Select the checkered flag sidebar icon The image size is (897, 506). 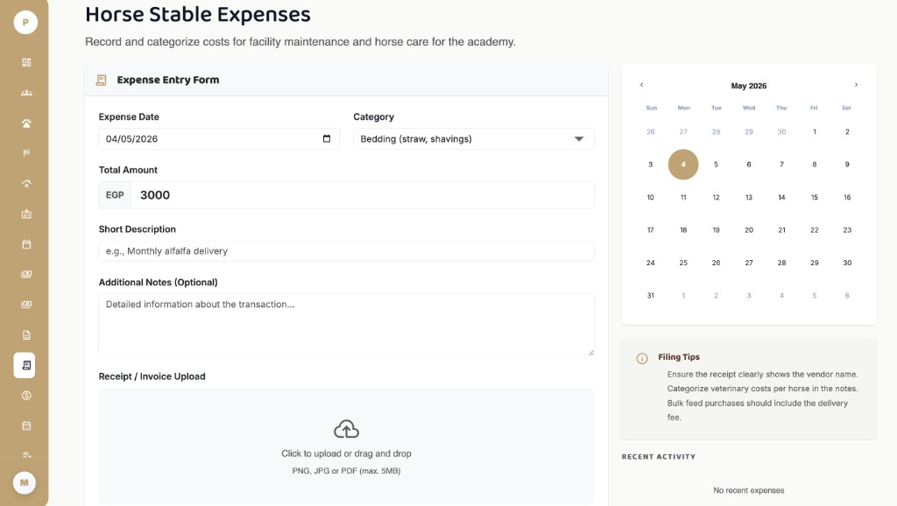[26, 153]
